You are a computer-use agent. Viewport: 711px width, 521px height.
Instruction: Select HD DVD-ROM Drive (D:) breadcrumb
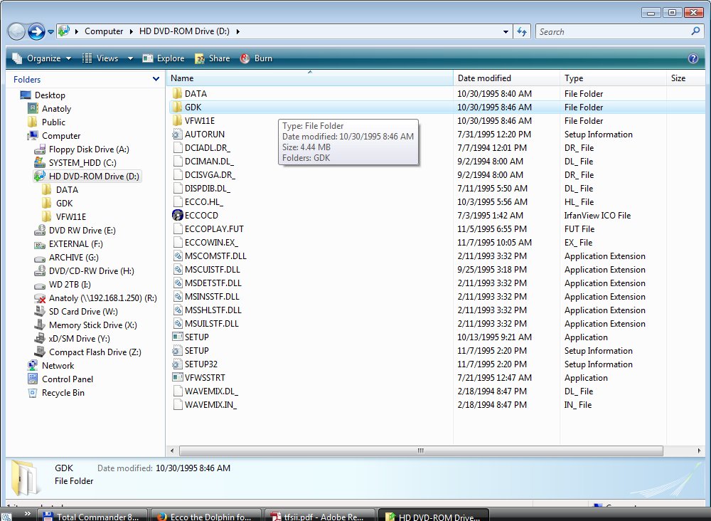(184, 31)
